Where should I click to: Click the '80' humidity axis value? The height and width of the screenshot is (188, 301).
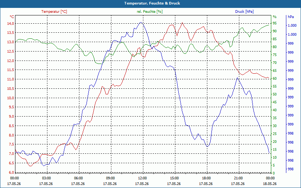275,47
